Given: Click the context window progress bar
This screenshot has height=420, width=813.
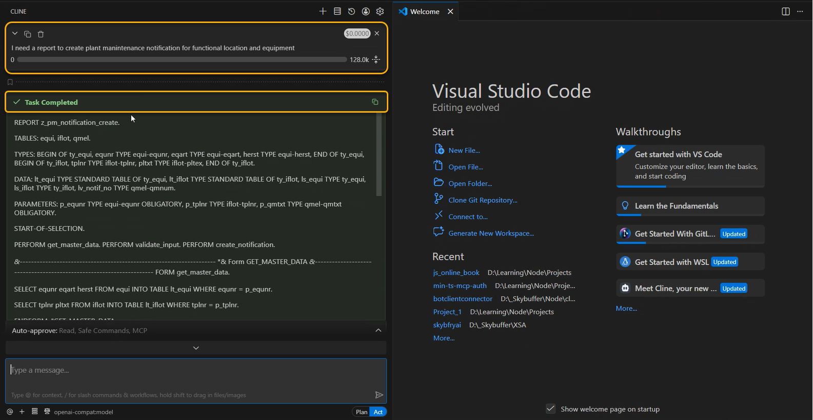Looking at the screenshot, I should tap(182, 60).
